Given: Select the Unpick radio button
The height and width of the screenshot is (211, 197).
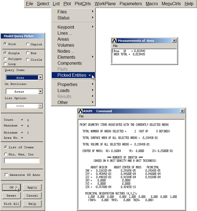Looking at the screenshot, I should [28, 44].
